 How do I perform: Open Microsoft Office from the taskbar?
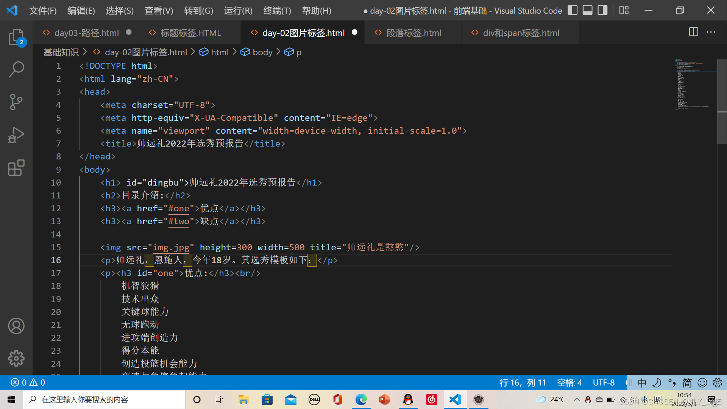[x=337, y=400]
